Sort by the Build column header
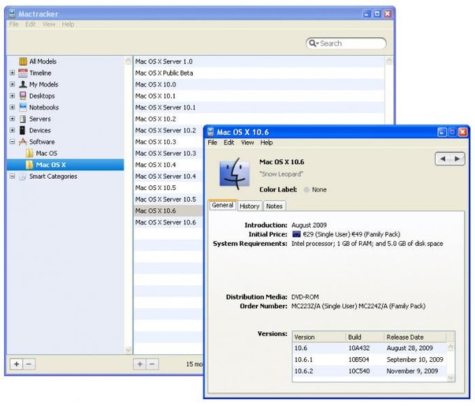 (x=365, y=338)
